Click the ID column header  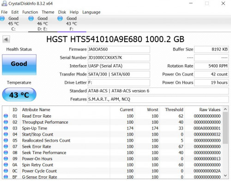click(x=15, y=110)
